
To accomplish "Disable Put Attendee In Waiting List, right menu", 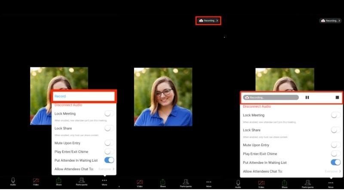I will pyautogui.click(x=336, y=162).
